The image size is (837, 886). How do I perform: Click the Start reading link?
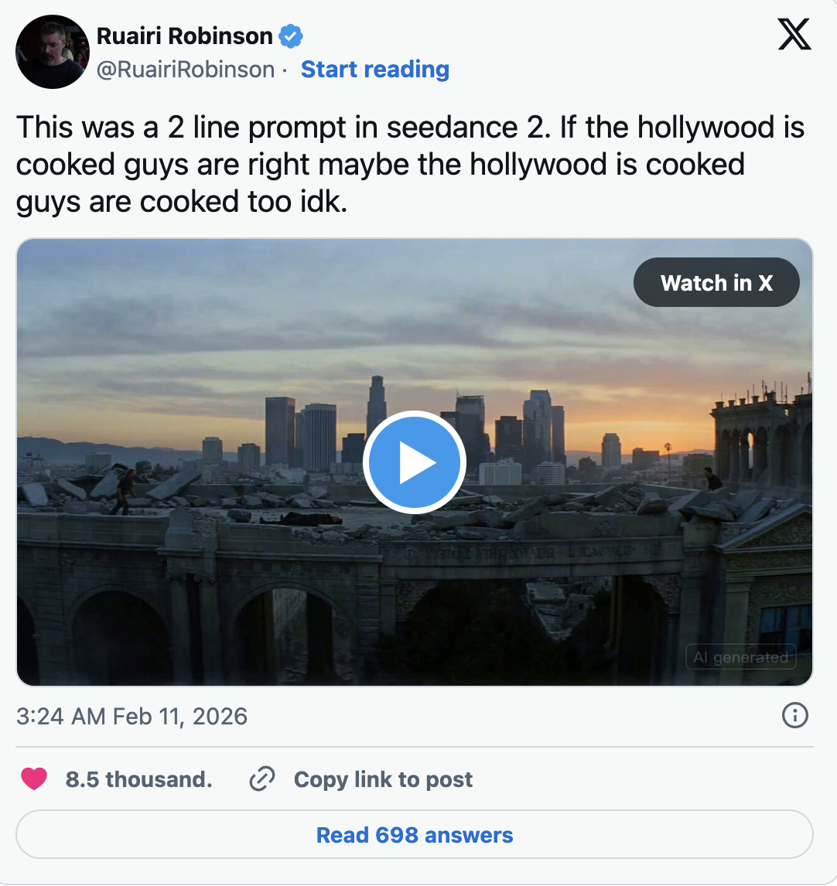point(374,70)
